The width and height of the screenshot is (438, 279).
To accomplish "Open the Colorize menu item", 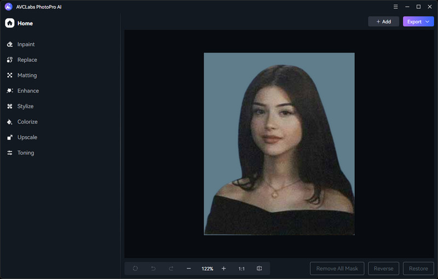I will (27, 122).
